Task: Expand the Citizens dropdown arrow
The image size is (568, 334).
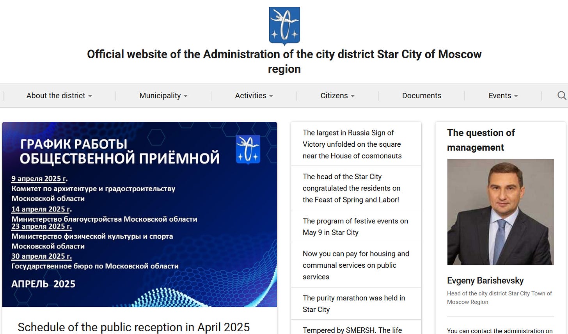Action: click(353, 96)
